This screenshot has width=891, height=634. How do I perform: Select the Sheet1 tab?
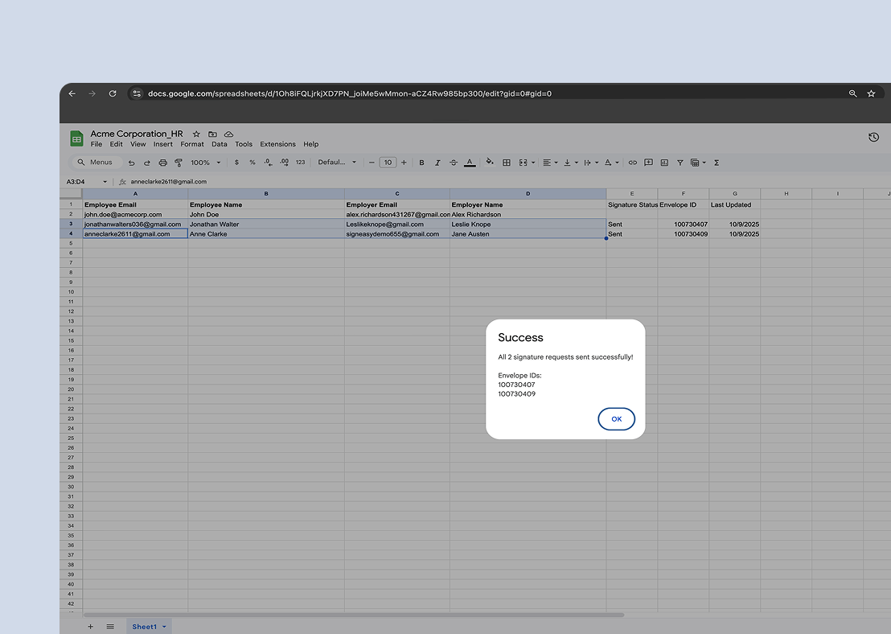coord(149,627)
